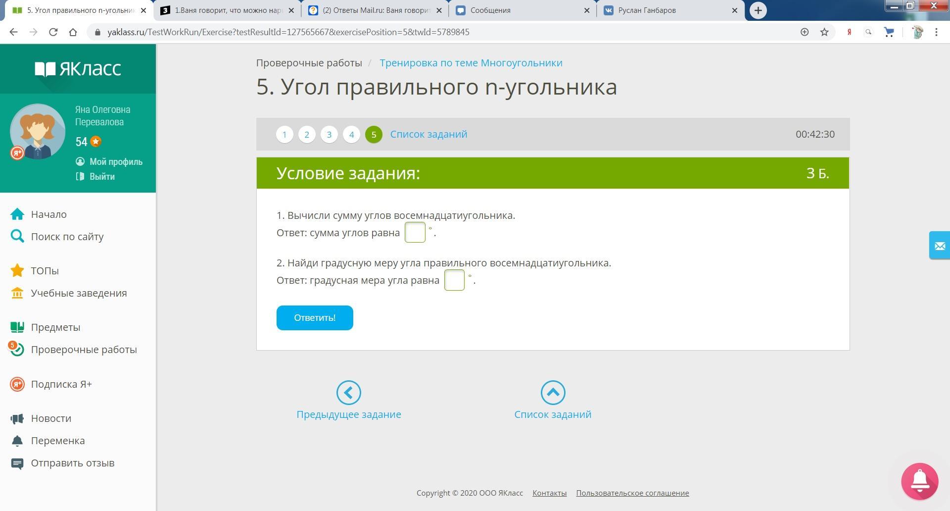
Task: Open Тренировка по теме Многоугольники breadcrumb link
Action: pos(471,63)
